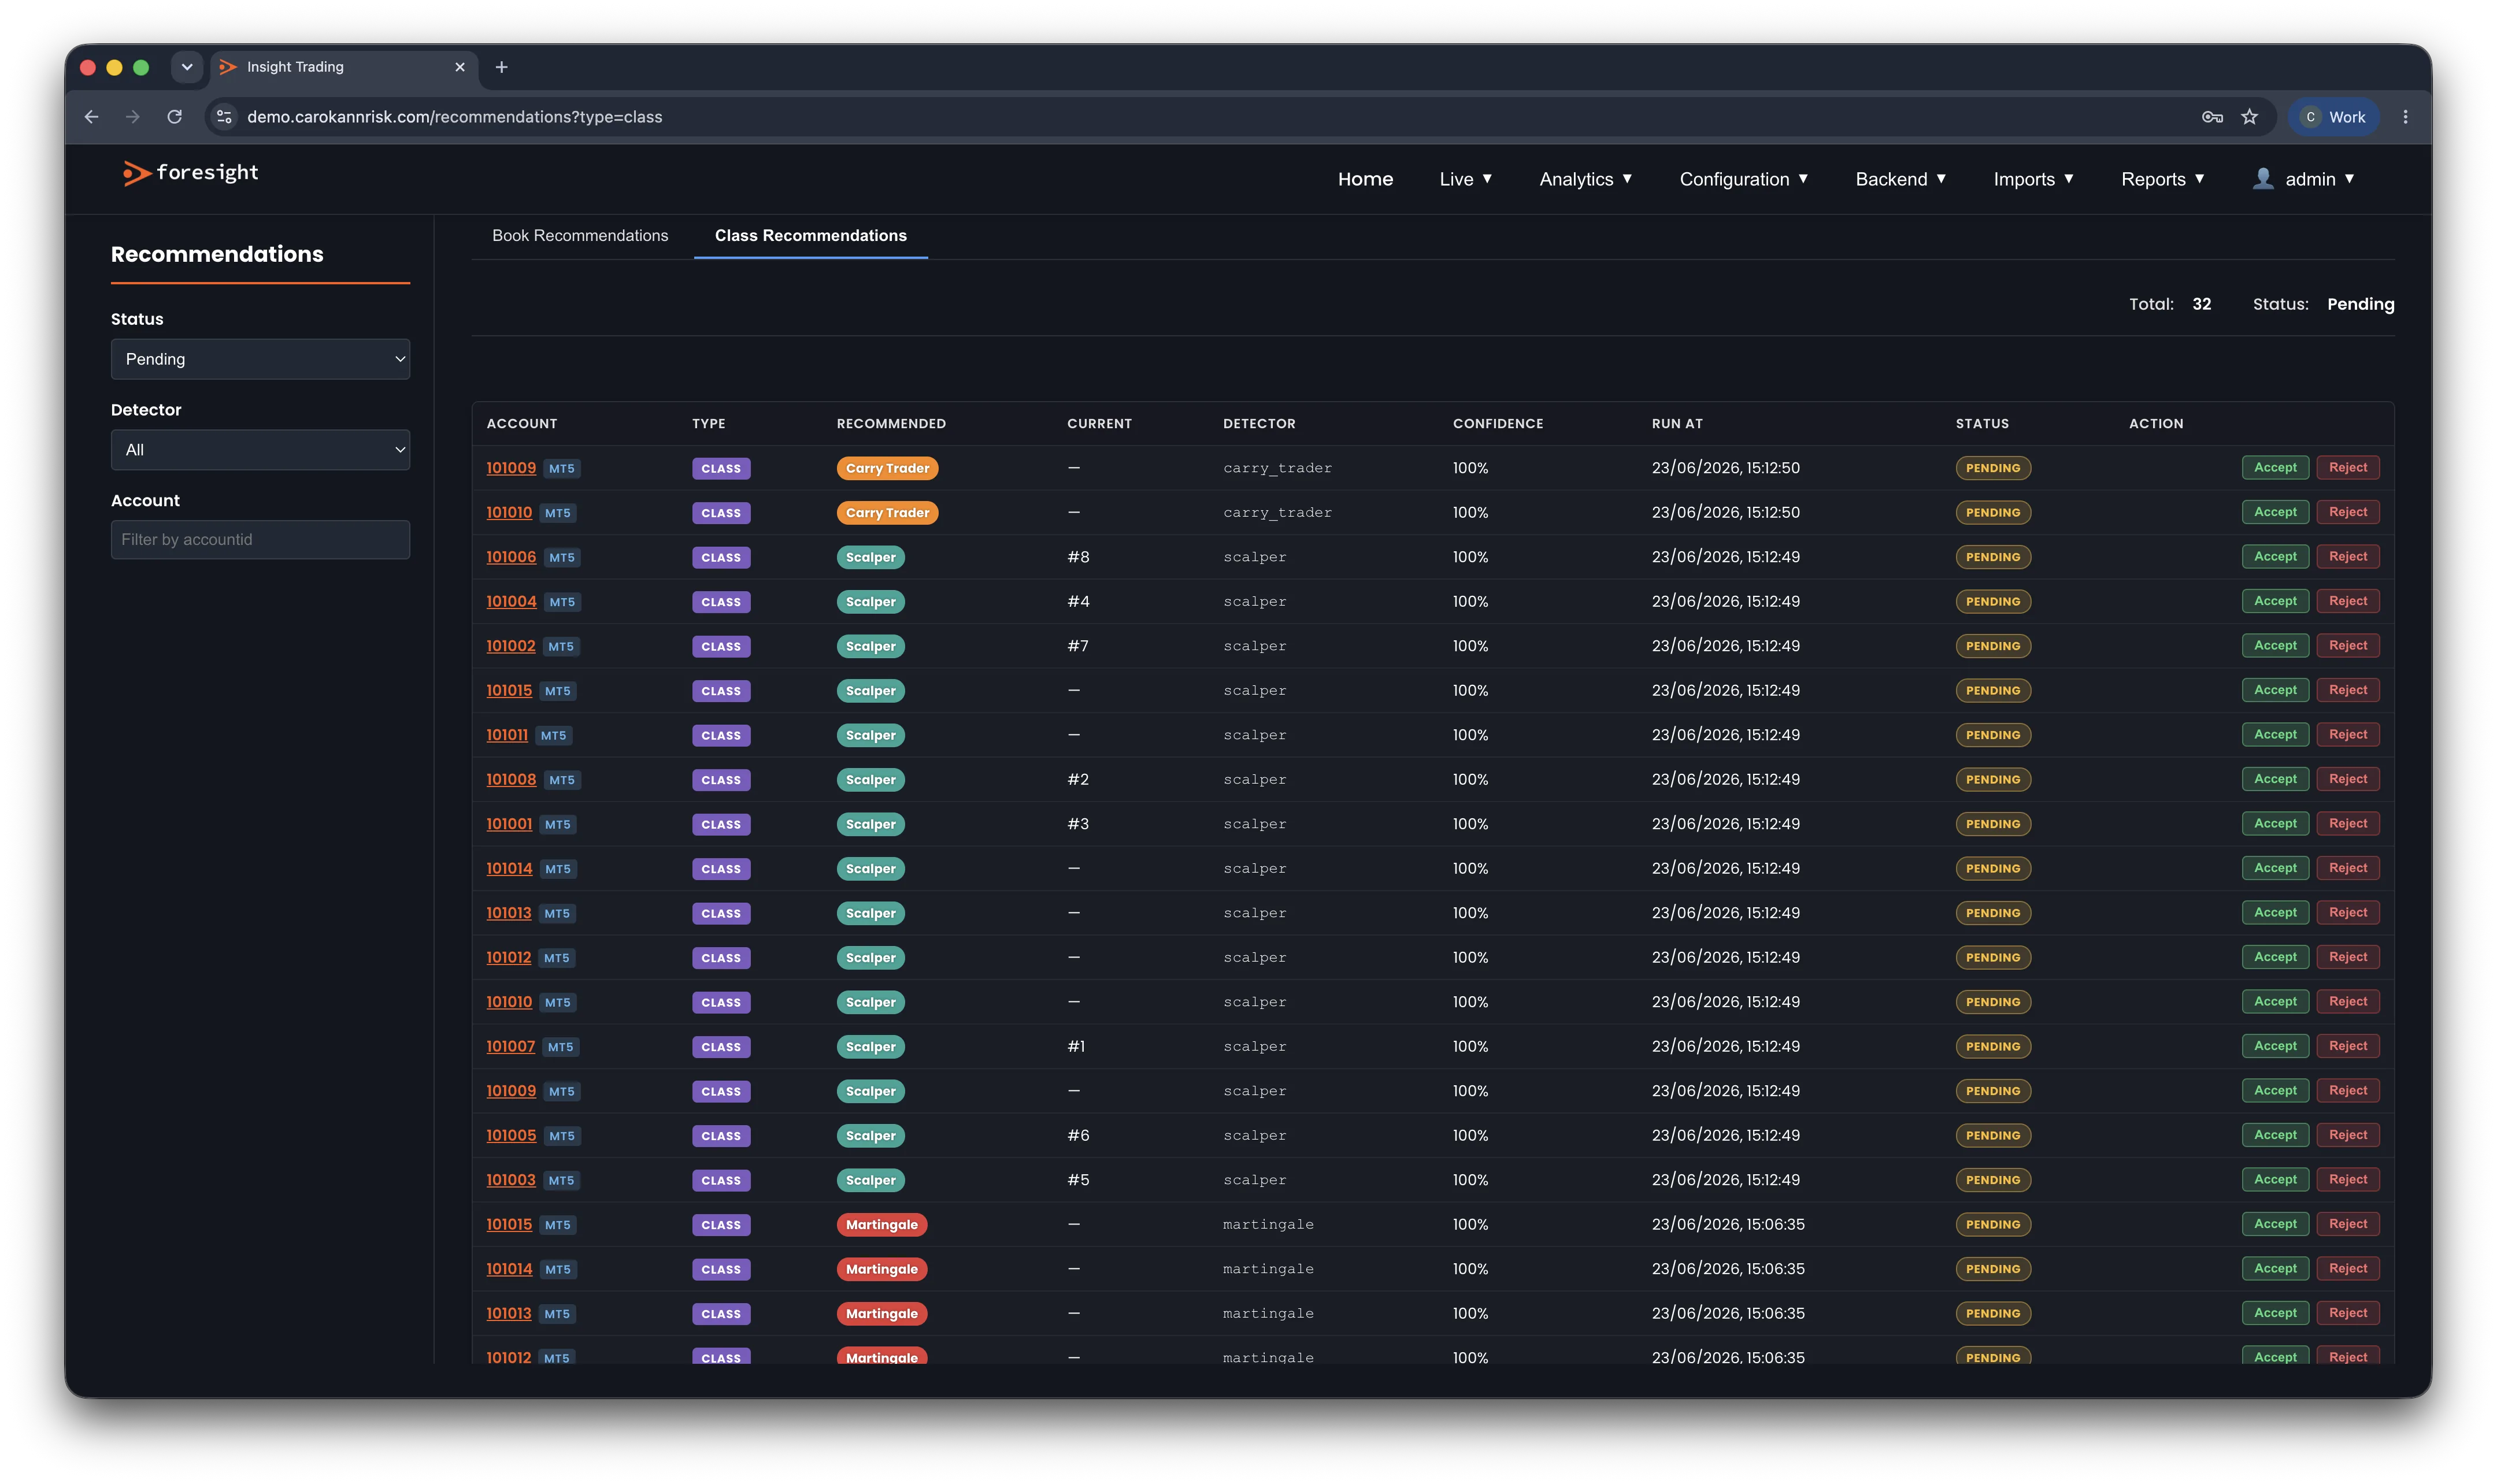Close the Insight Trading tab

pyautogui.click(x=460, y=67)
